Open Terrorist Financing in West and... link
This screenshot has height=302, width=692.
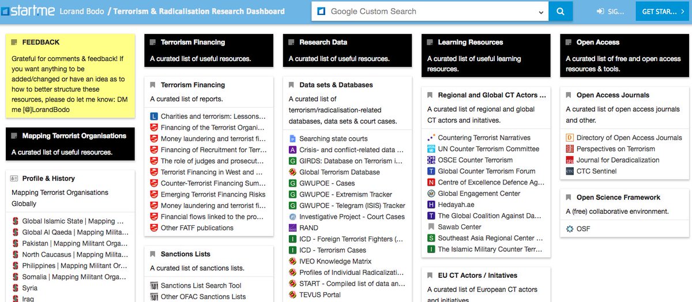pos(212,172)
